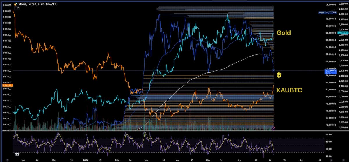The width and height of the screenshot is (349, 162).
Task: Select the High 73,777.00 price label
Action: click(327, 12)
